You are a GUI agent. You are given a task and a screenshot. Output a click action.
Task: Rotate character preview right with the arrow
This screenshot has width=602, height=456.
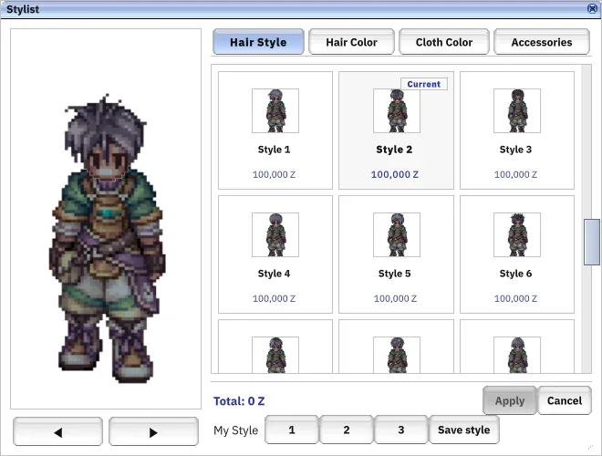153,431
